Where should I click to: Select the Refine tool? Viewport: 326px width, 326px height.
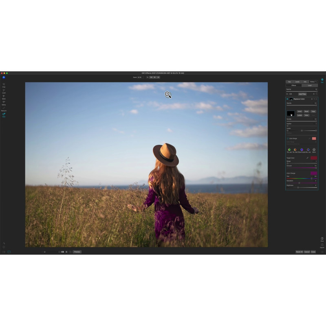4,103
